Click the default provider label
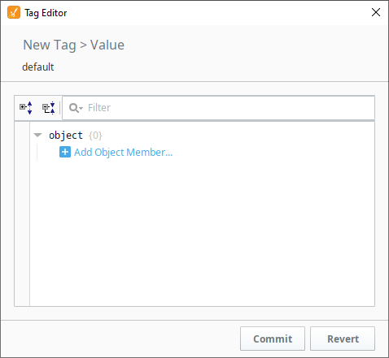 (x=38, y=67)
